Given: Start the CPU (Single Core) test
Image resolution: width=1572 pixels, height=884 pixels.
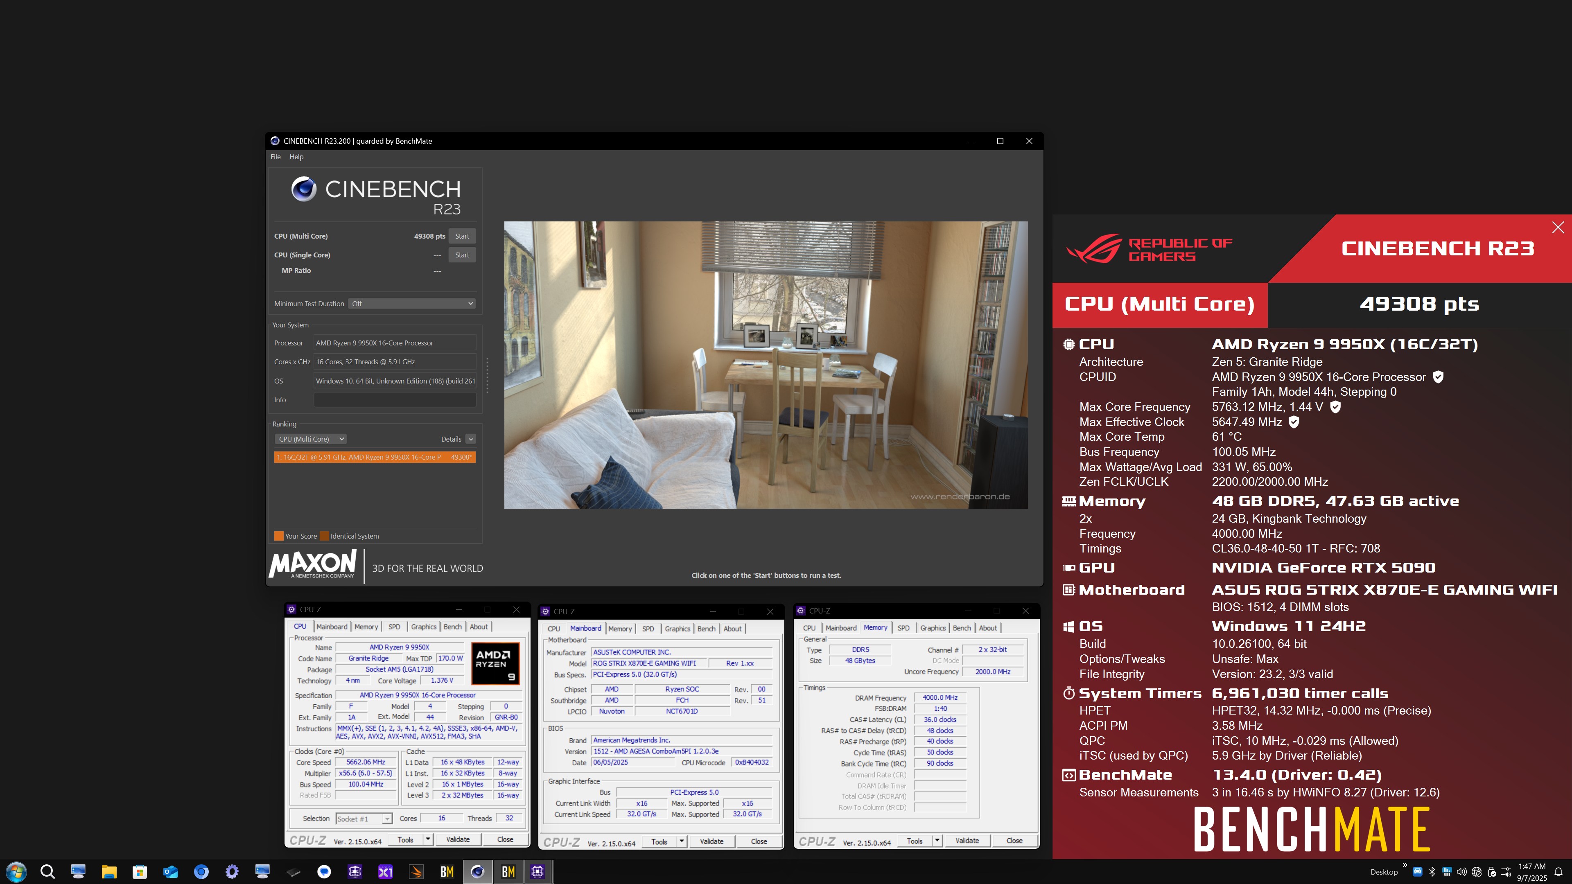Looking at the screenshot, I should (x=462, y=255).
